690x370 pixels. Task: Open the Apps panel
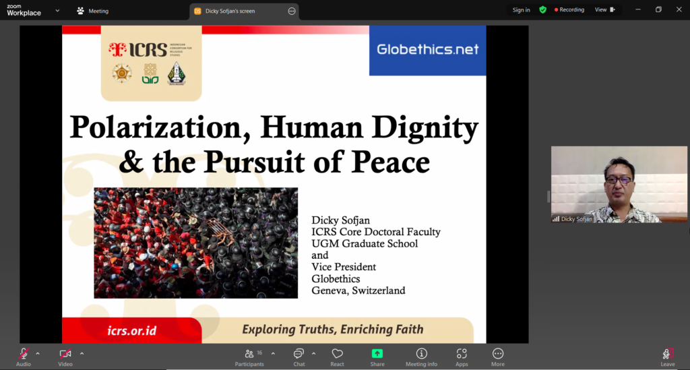(462, 357)
